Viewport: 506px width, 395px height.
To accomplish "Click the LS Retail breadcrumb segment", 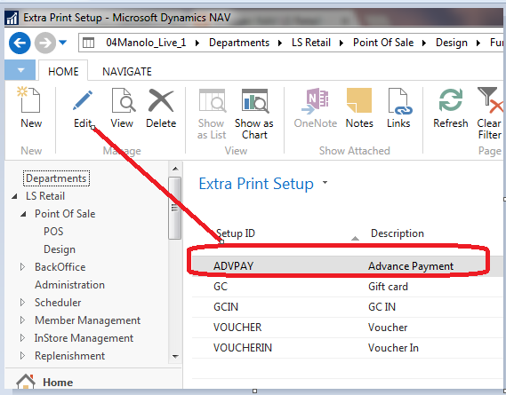I will pyautogui.click(x=311, y=43).
